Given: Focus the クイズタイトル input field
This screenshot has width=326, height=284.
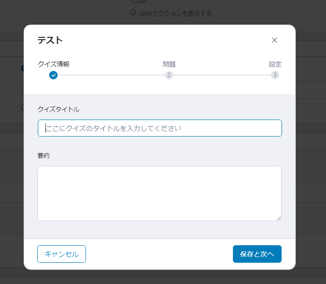Looking at the screenshot, I should (x=160, y=128).
